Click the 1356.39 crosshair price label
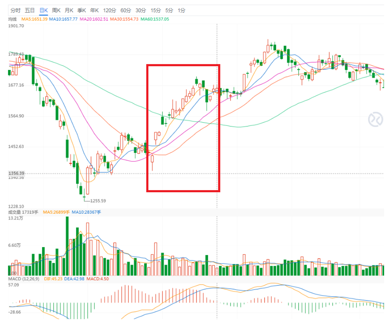The width and height of the screenshot is (385, 320). (16, 173)
